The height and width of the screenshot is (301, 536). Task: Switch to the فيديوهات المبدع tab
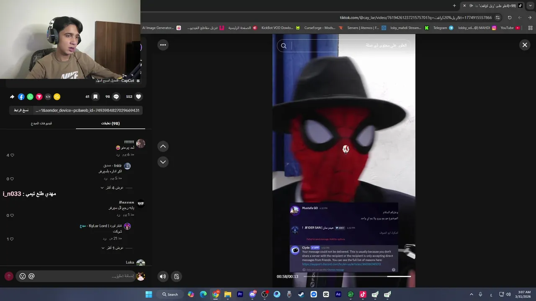click(x=41, y=123)
